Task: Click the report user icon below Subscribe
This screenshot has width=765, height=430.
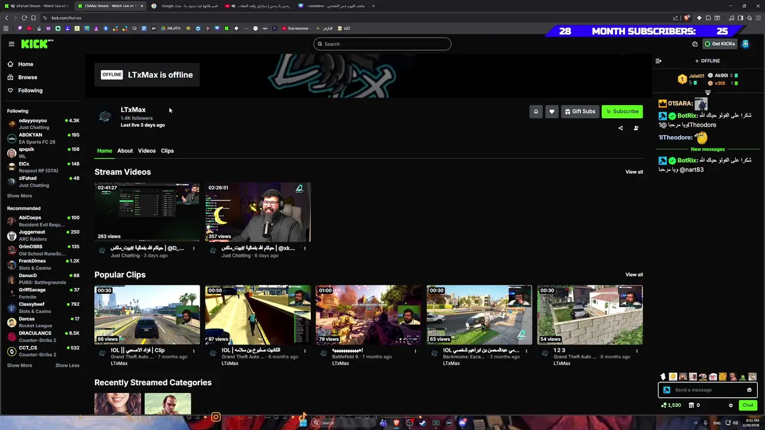Action: point(636,128)
